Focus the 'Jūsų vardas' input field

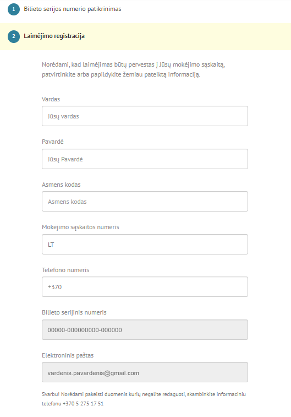[145, 116]
